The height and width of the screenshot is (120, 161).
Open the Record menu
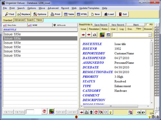tap(65, 8)
